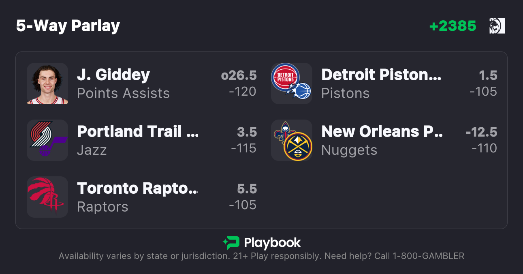Click the green Playbook logo icon

pos(231,243)
